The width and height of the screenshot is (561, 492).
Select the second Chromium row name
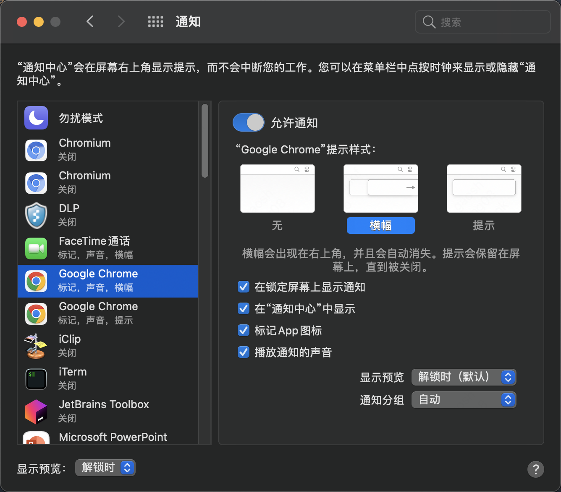tap(85, 176)
